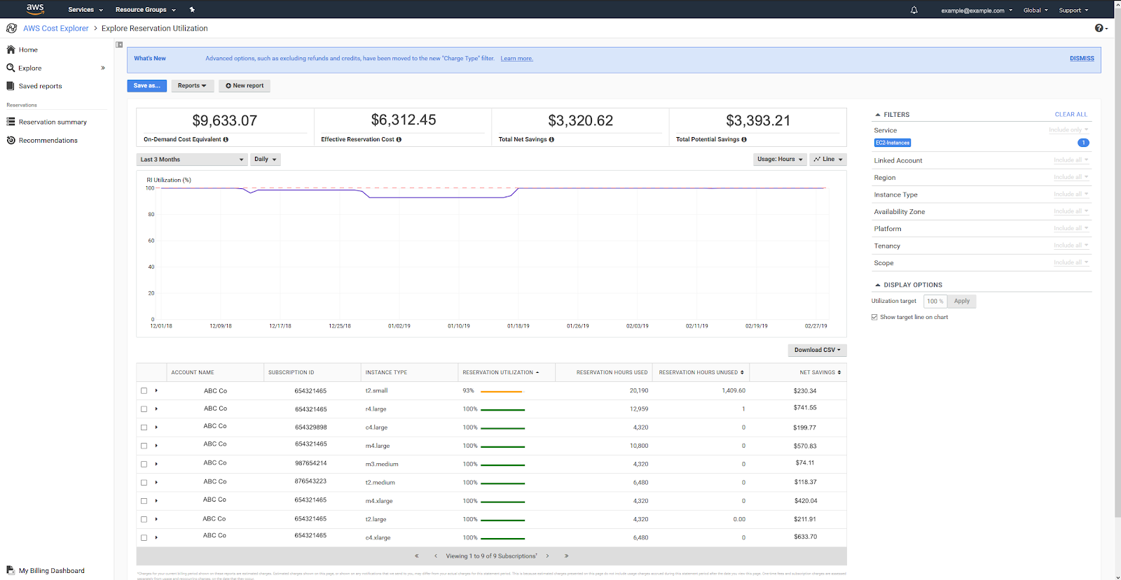Click the Home icon in sidebar
This screenshot has width=1121, height=580.
point(11,50)
